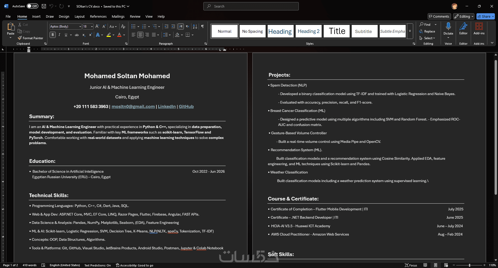This screenshot has width=498, height=268.
Task: Undo the last action
Action: coord(51,6)
